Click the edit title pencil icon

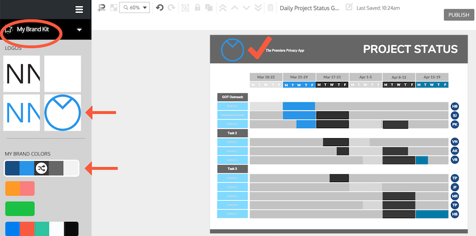click(349, 7)
